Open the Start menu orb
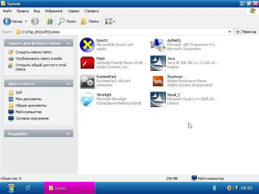Image resolution: width=259 pixels, height=194 pixels. point(11,188)
